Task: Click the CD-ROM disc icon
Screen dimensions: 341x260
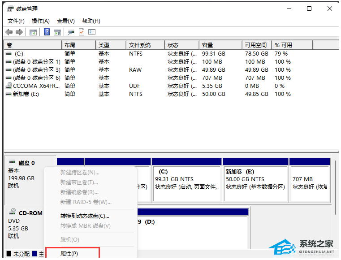Action: pyautogui.click(x=13, y=211)
